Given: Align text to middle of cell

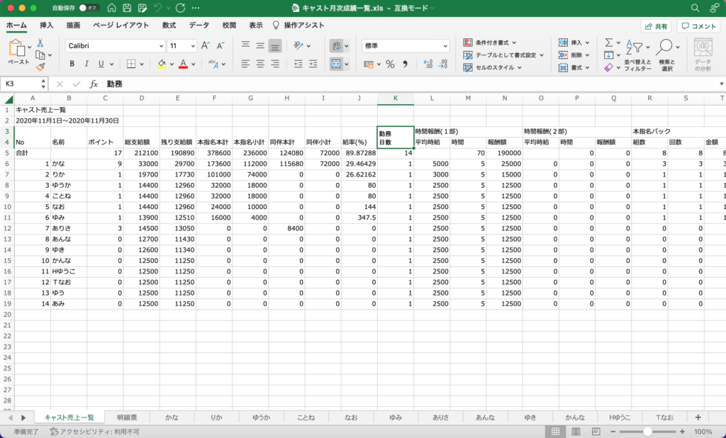Looking at the screenshot, I should [260, 45].
